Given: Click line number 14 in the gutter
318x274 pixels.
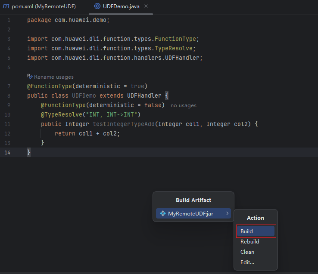Looking at the screenshot, I should [7, 153].
